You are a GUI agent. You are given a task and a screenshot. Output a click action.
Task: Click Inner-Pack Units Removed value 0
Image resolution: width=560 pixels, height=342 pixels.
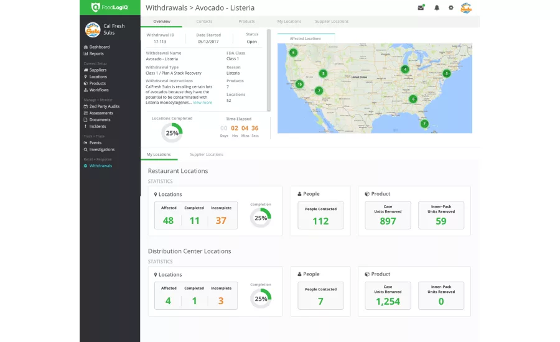coord(441,302)
